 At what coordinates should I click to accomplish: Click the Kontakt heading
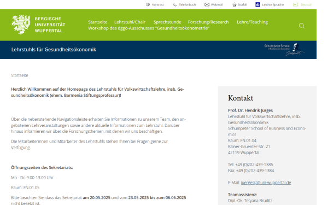pos(241,98)
